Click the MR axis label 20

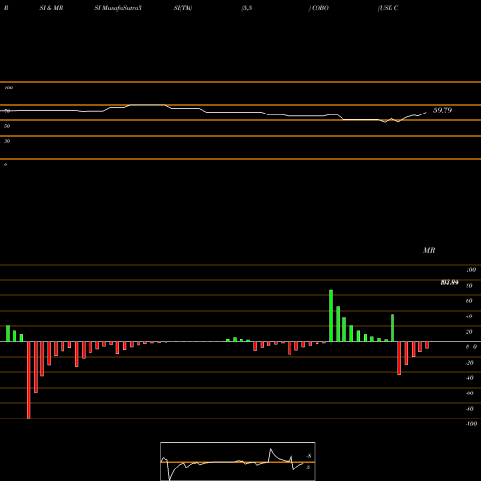click(x=469, y=332)
